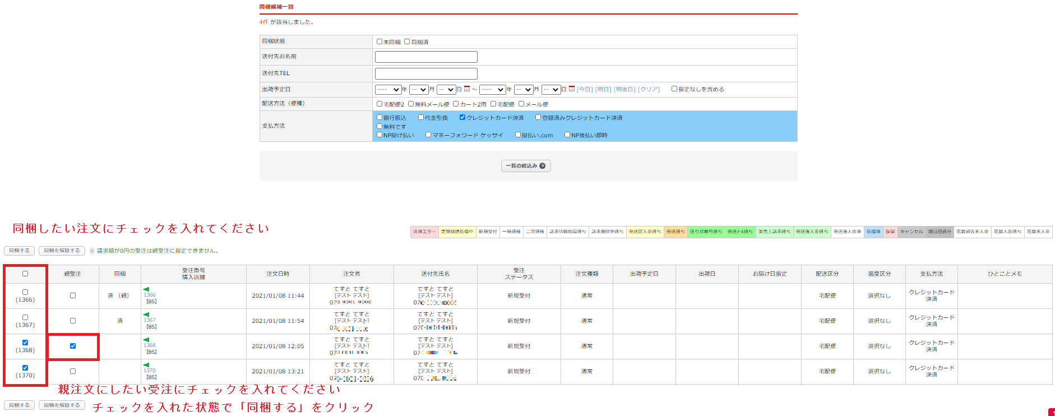Viewport: 1055px width, 416px height.
Task: Expand the end day dropdown
Action: coord(551,90)
